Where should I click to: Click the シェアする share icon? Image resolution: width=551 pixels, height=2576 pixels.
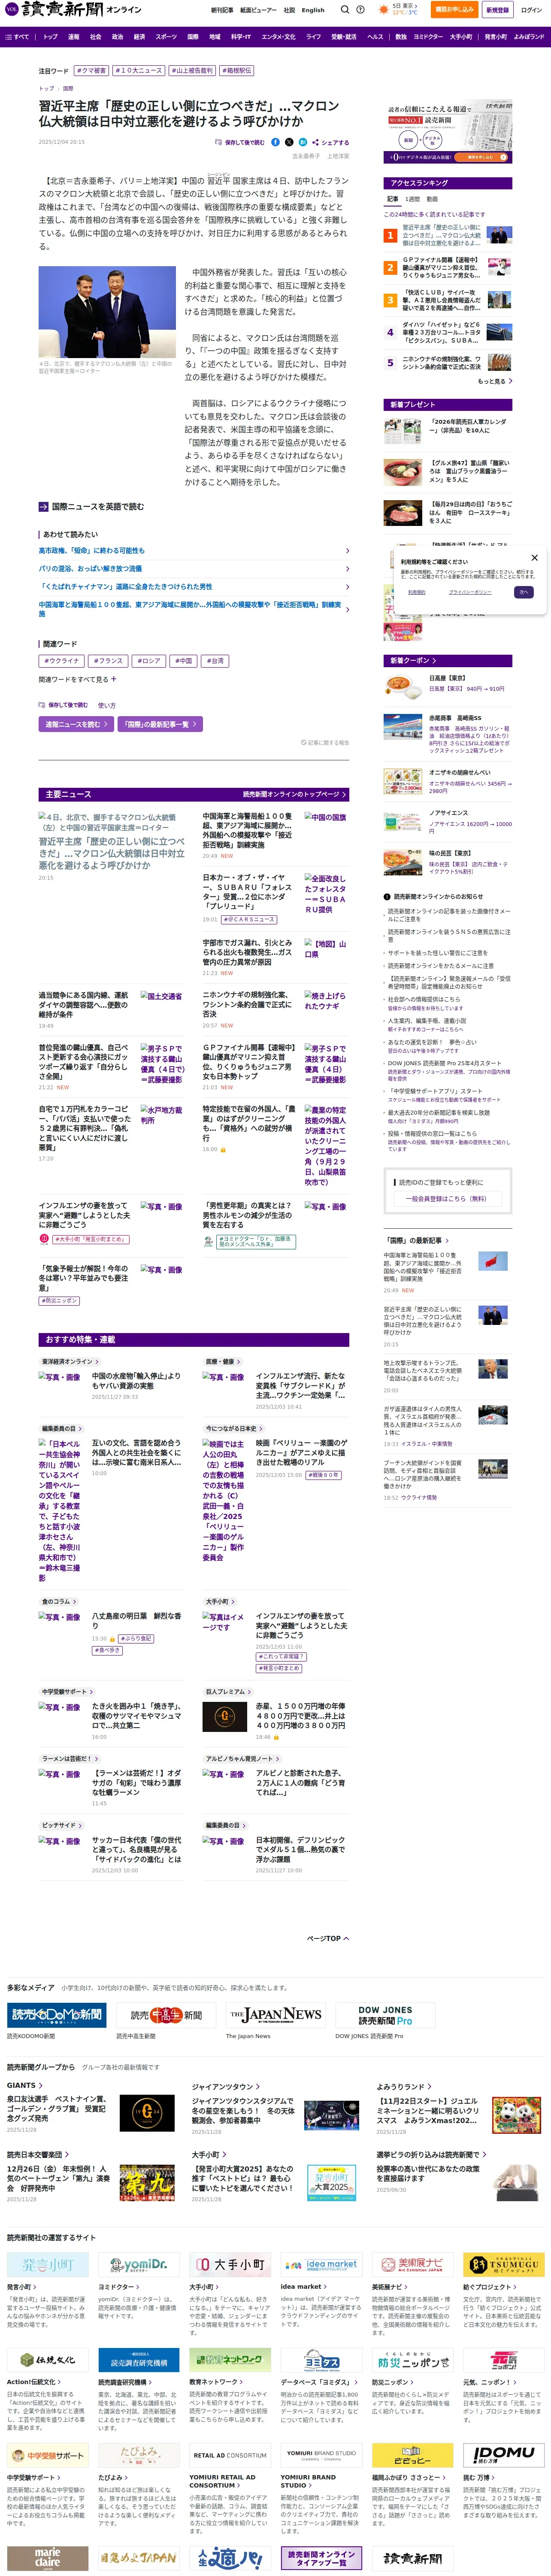click(x=330, y=142)
